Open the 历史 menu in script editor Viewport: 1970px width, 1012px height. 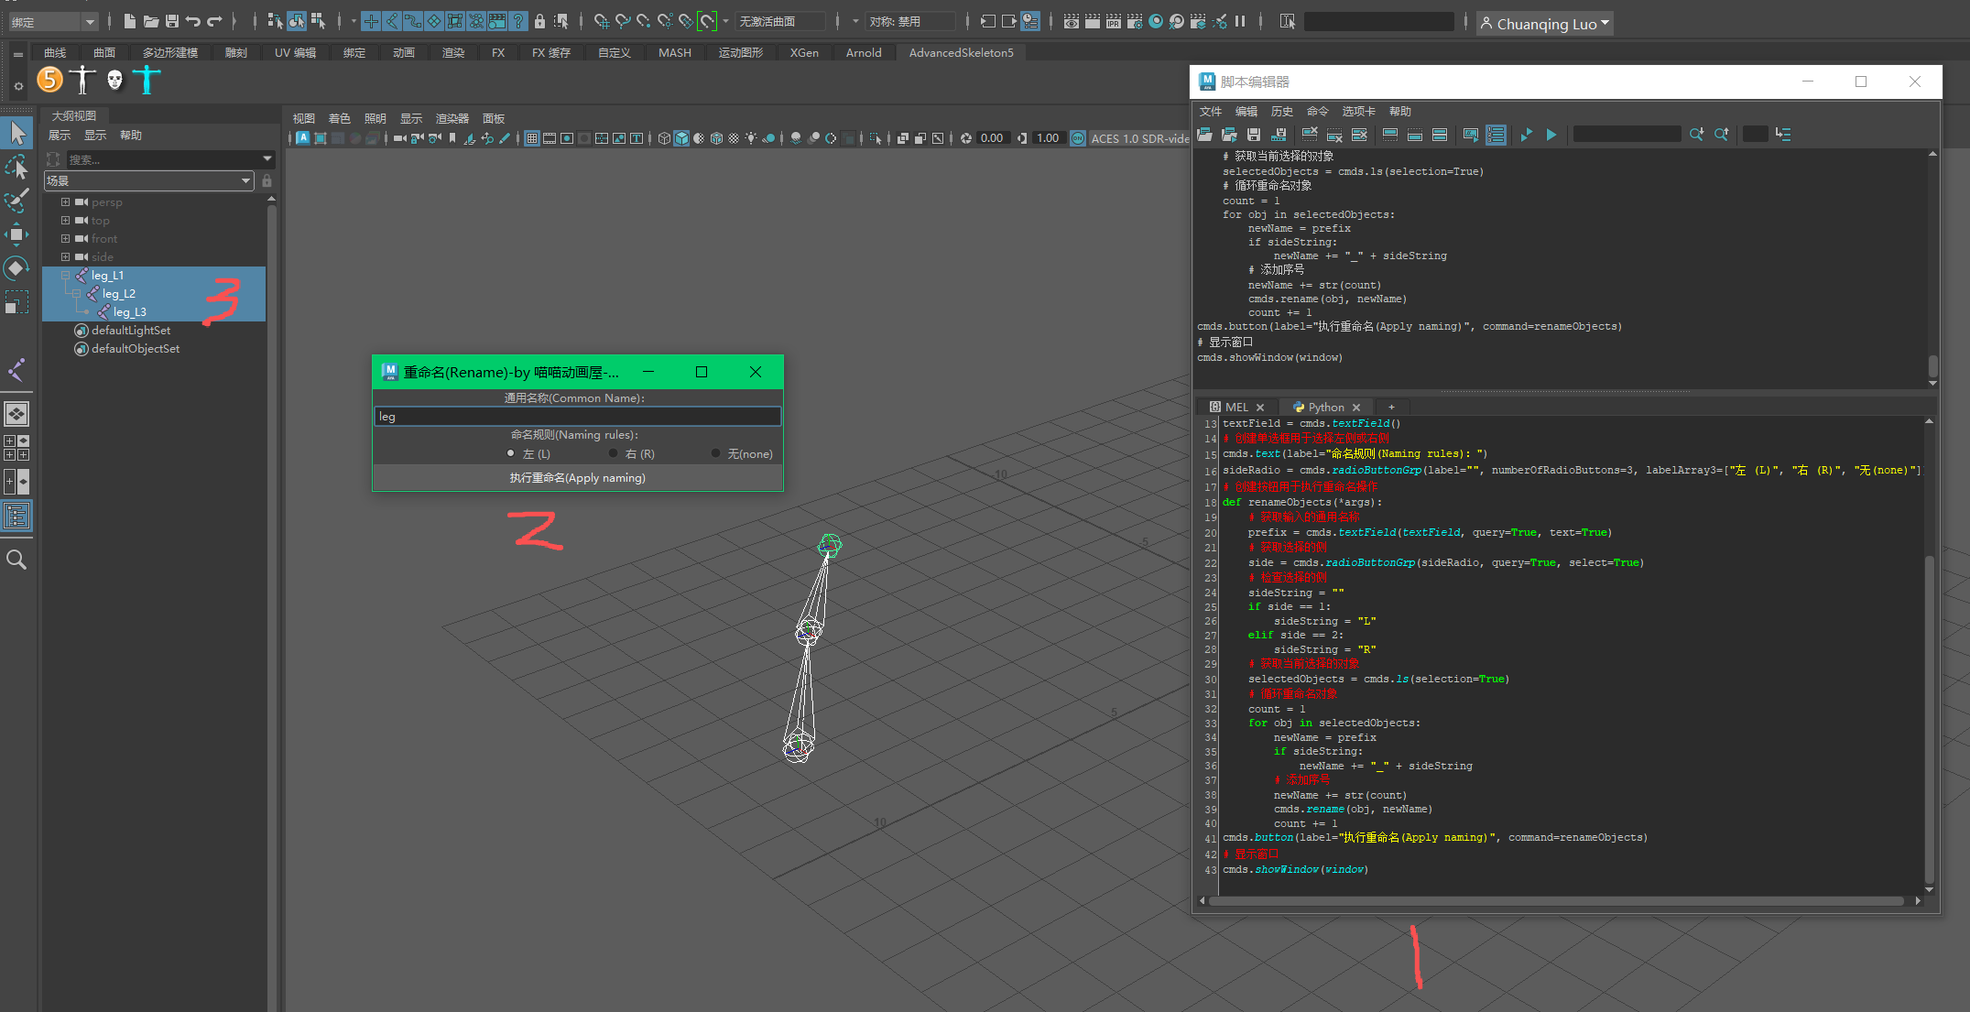coord(1281,112)
